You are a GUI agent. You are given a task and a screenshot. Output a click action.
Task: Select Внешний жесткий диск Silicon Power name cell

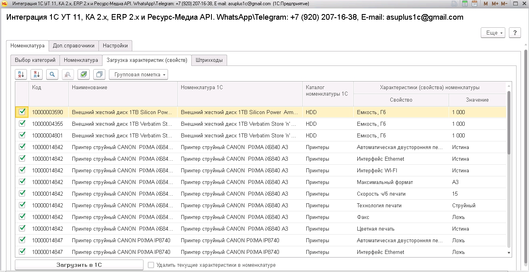pos(123,112)
